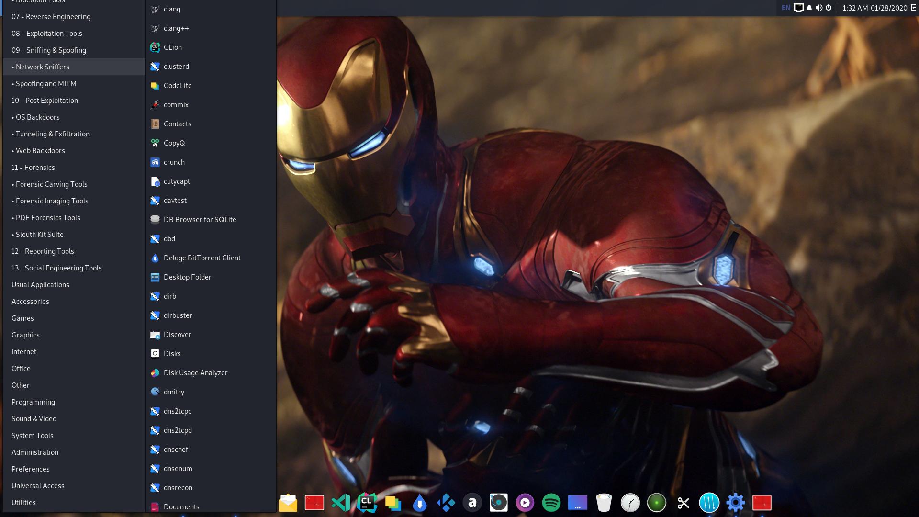Open system settings gear in the dock
The width and height of the screenshot is (919, 517).
pos(736,503)
